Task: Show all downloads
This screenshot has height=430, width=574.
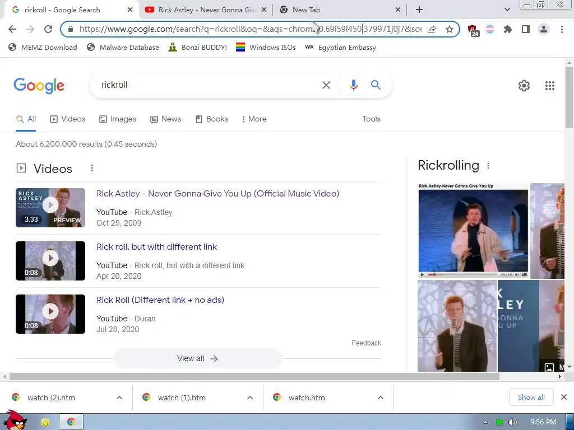Action: click(x=531, y=397)
